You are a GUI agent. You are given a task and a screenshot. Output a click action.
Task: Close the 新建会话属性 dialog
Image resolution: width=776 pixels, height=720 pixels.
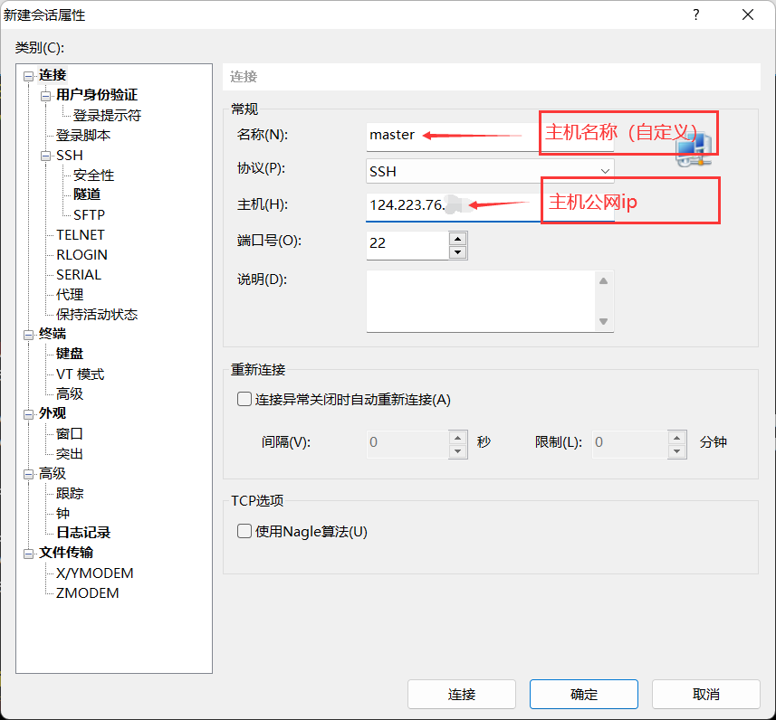[x=748, y=14]
